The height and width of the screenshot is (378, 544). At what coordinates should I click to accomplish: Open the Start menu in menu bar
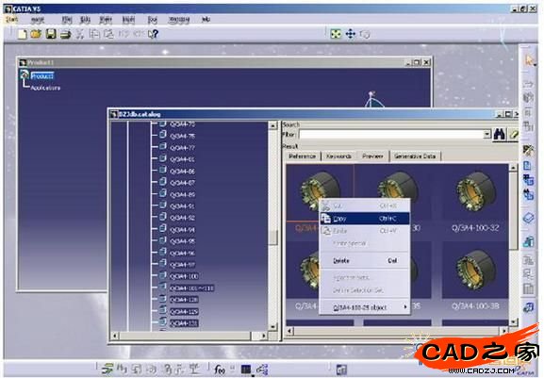point(11,20)
